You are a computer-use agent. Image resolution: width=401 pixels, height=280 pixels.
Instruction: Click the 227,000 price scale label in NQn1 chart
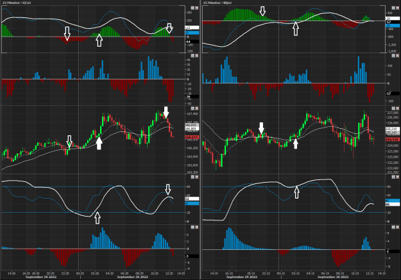(x=393, y=113)
